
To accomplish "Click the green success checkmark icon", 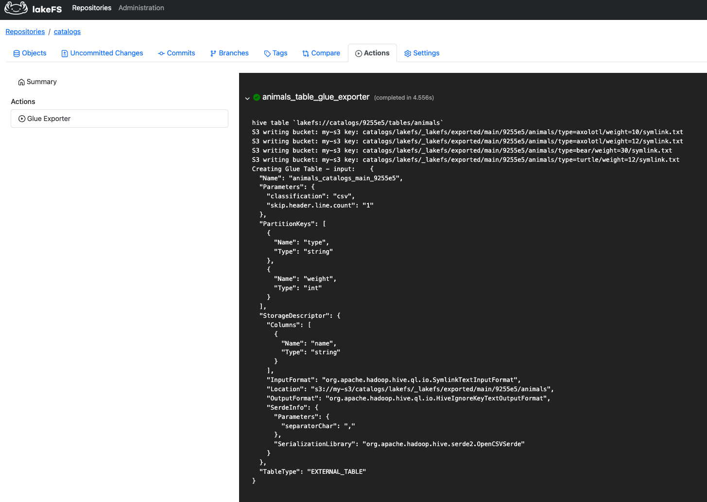I will [257, 97].
